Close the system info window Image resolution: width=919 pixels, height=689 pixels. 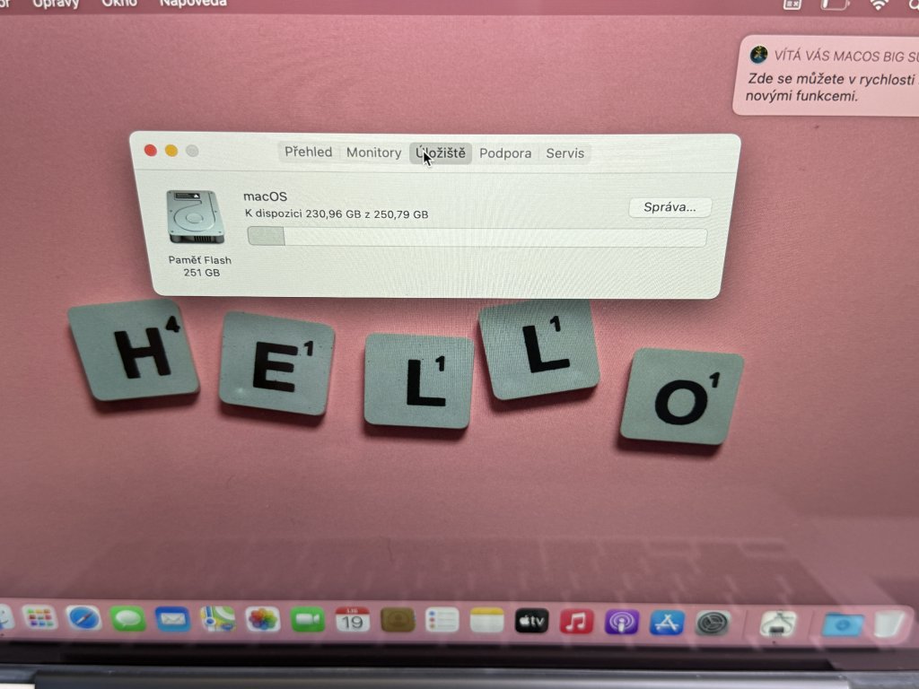151,151
